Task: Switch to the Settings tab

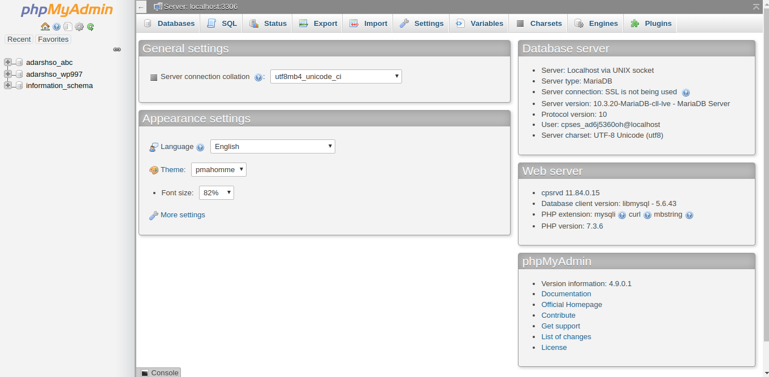Action: pyautogui.click(x=421, y=23)
